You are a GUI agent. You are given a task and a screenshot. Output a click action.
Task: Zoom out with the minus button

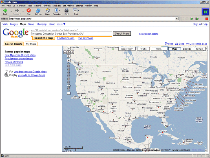[x=69, y=93]
